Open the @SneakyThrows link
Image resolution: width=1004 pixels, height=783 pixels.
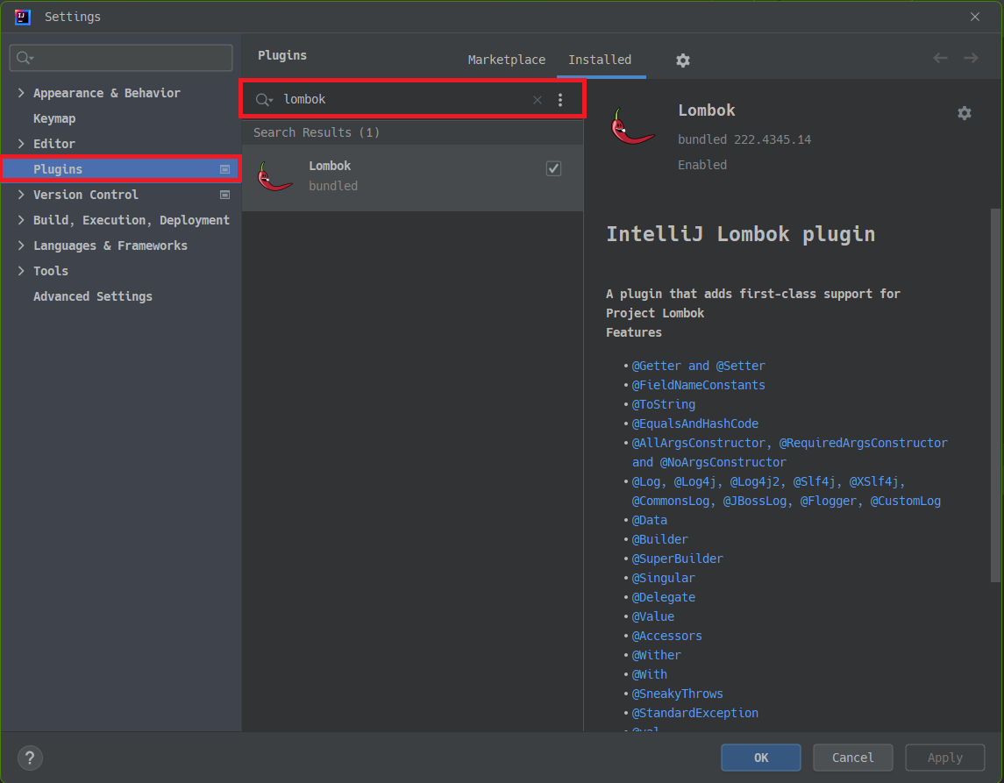(678, 694)
